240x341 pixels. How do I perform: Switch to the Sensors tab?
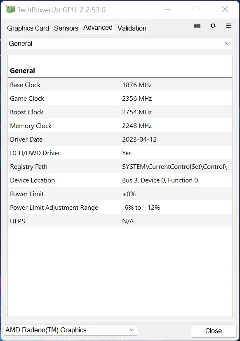coord(66,28)
